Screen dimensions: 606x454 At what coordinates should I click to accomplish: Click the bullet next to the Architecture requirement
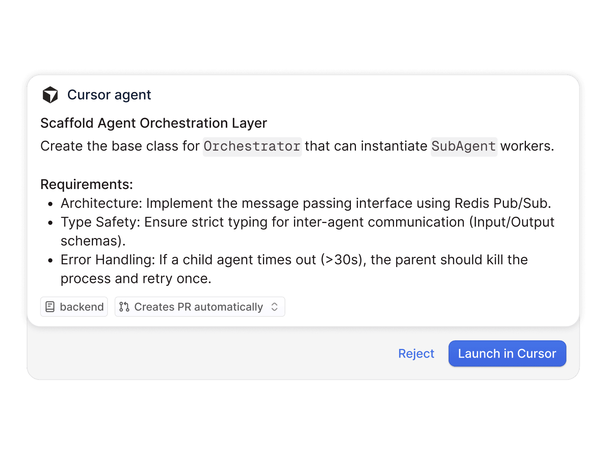pyautogui.click(x=50, y=203)
